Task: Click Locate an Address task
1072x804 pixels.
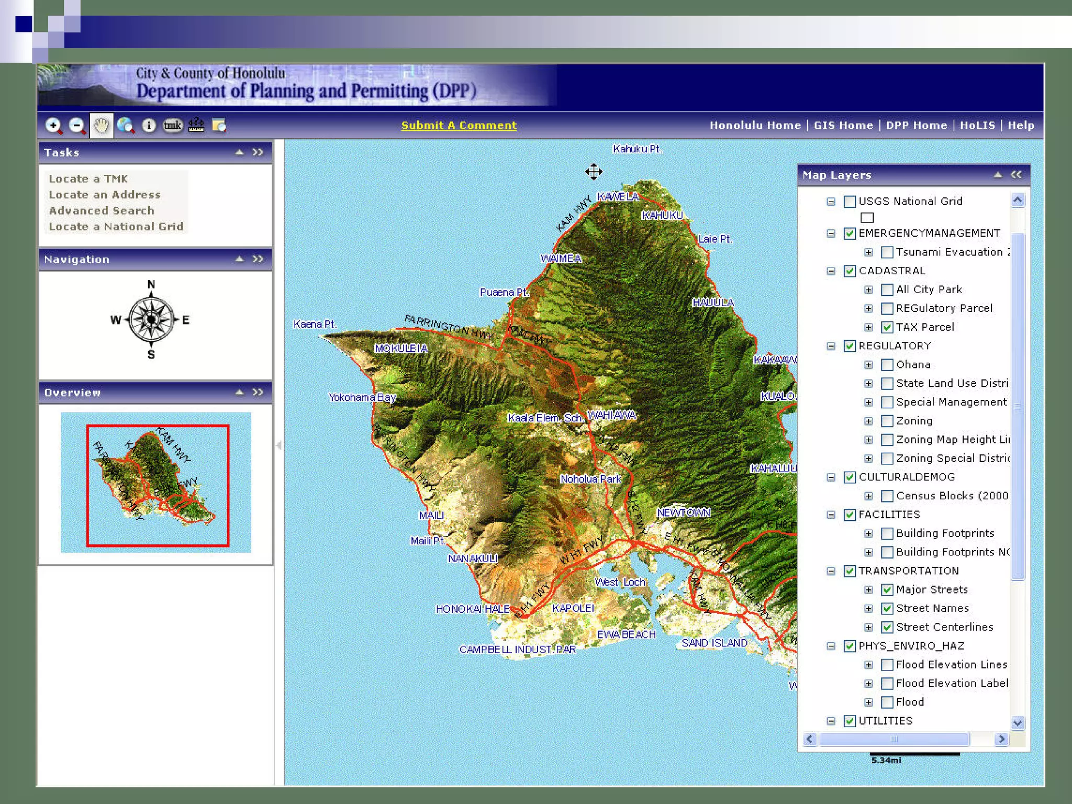Action: click(x=105, y=195)
